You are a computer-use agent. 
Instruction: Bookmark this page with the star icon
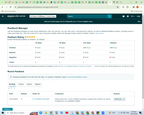118,7
